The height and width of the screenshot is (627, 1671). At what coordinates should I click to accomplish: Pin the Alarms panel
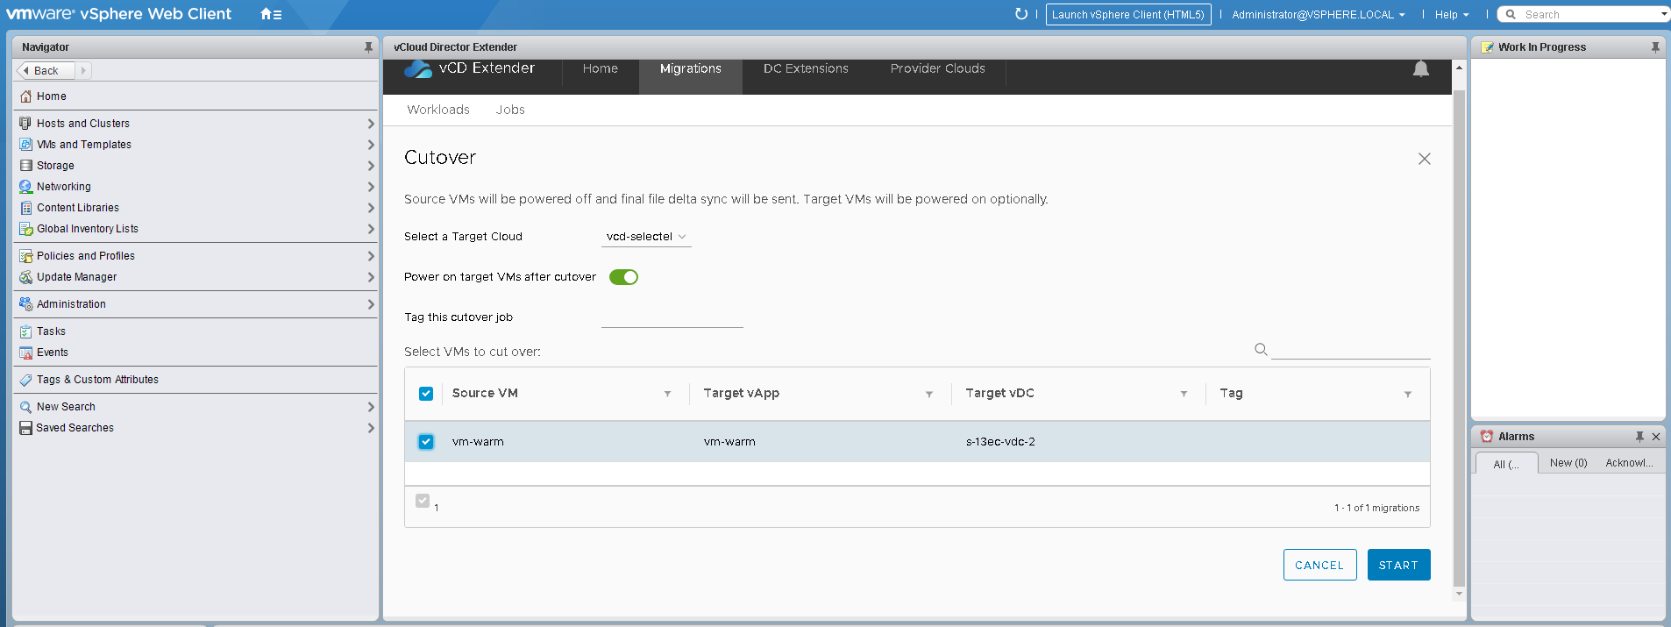click(x=1639, y=437)
